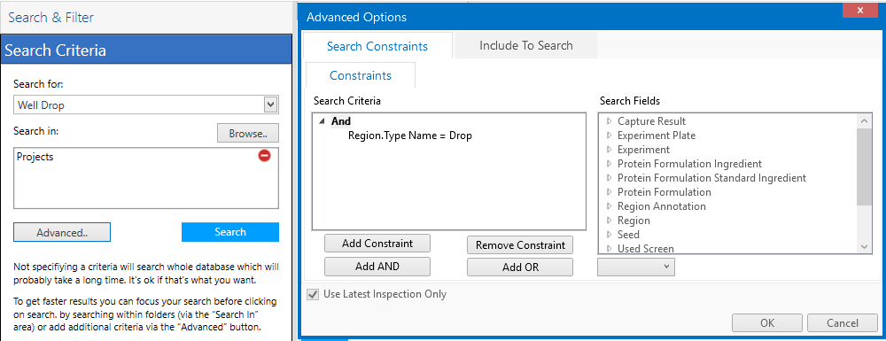Expand the Protein Formulation Ingredient node
The height and width of the screenshot is (341, 886).
click(x=610, y=164)
